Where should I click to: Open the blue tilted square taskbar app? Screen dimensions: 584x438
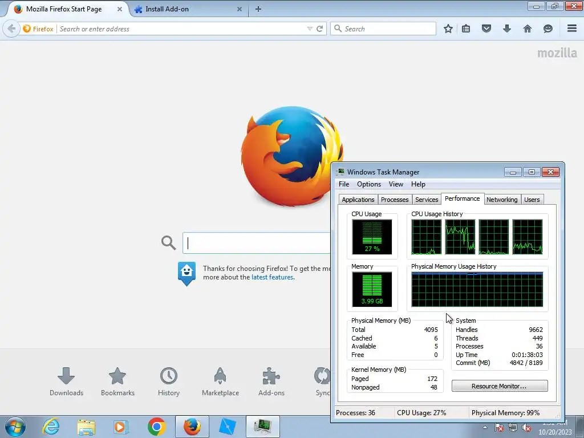tap(227, 427)
